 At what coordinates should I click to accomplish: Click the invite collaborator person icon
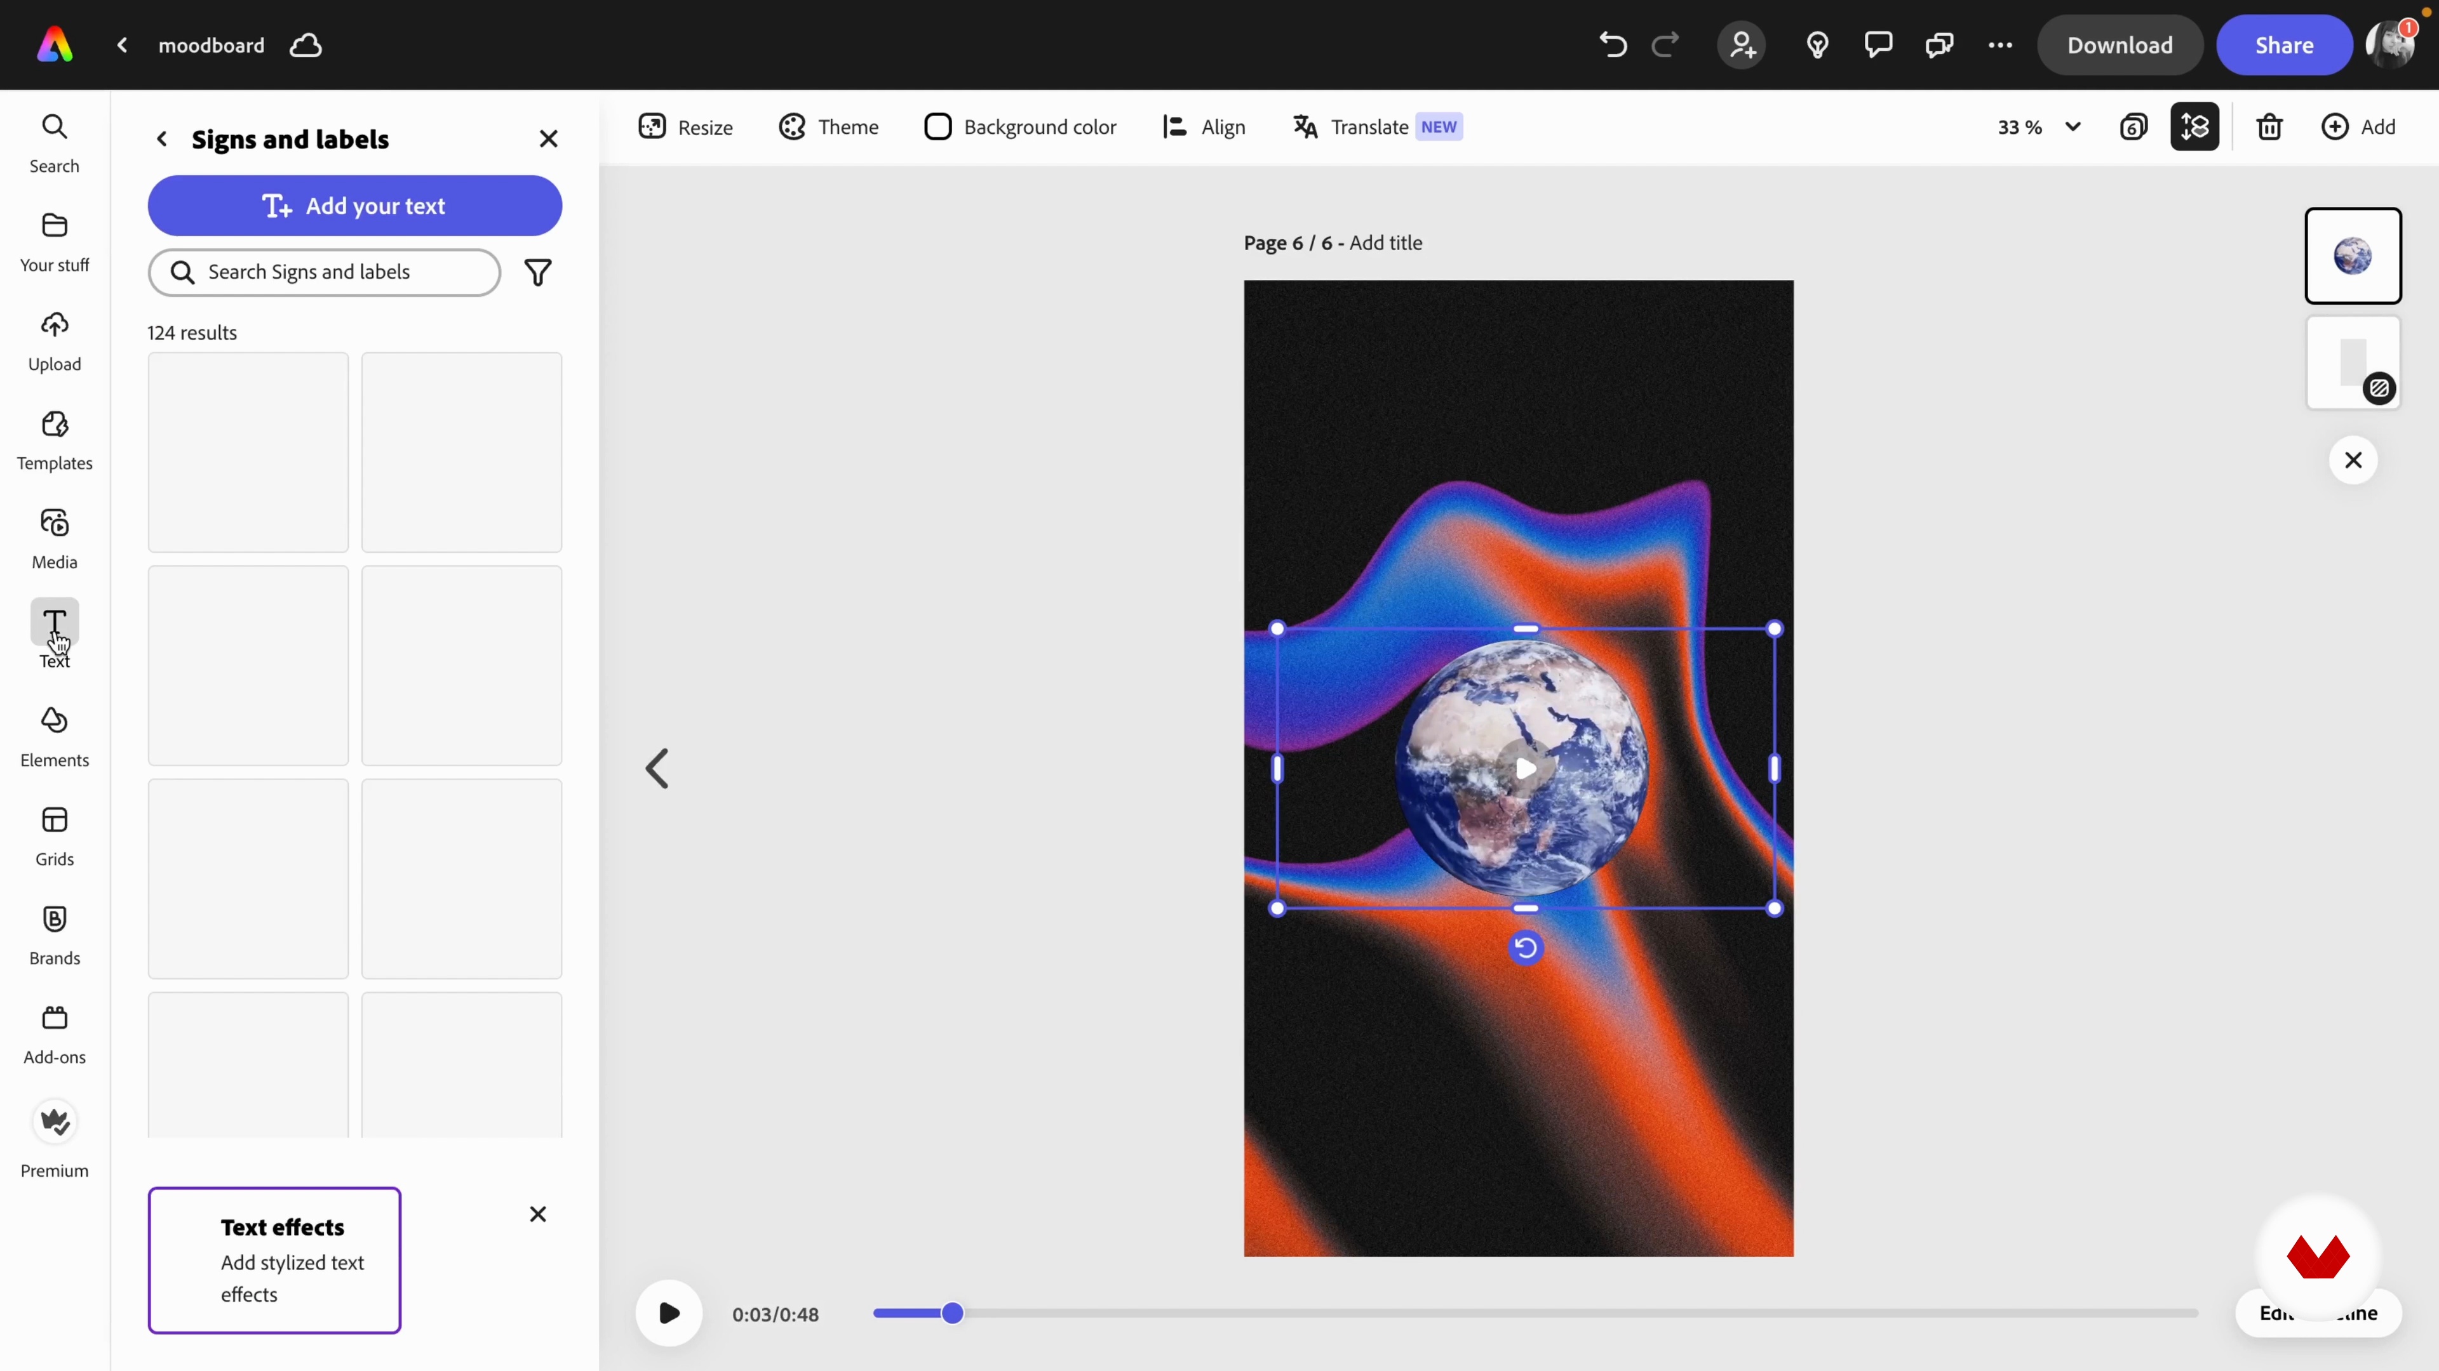(1741, 44)
